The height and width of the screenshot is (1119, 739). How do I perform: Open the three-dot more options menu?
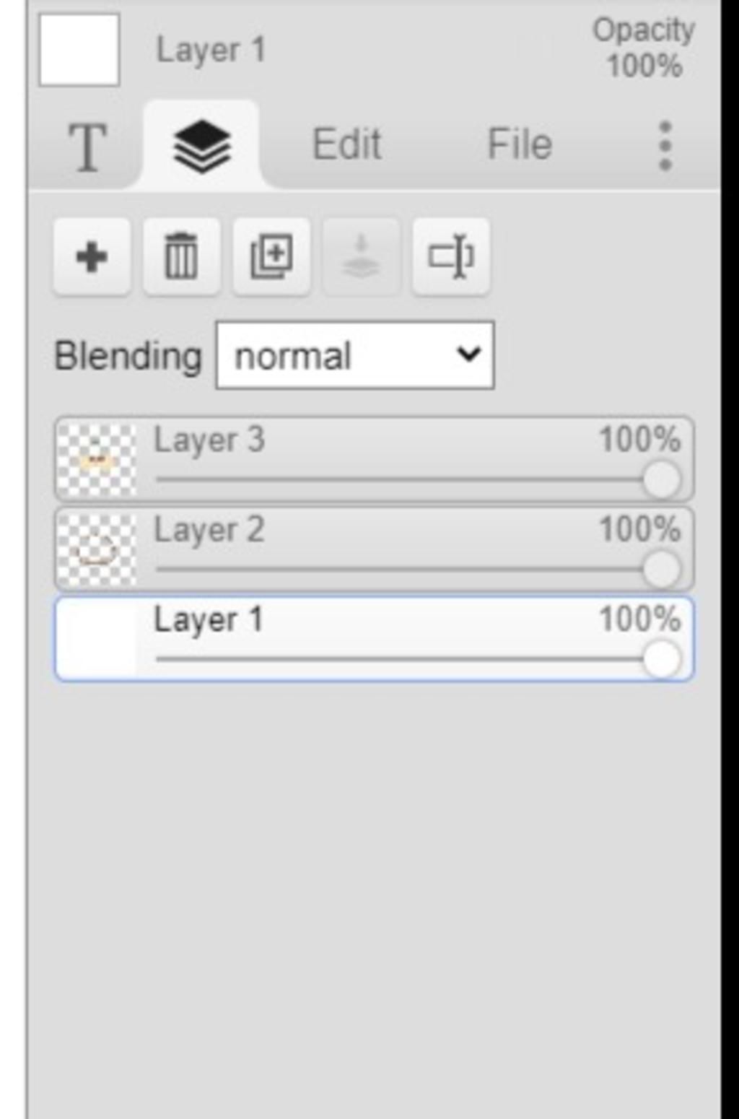pos(665,146)
